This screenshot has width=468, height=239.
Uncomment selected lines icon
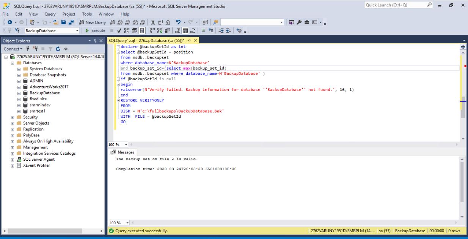211,31
